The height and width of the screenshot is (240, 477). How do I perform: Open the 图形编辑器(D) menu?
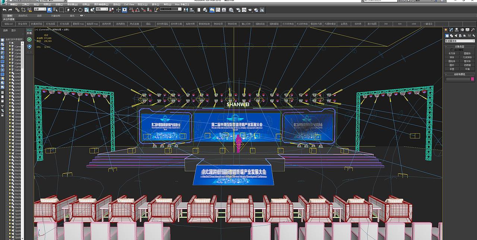point(101,4)
